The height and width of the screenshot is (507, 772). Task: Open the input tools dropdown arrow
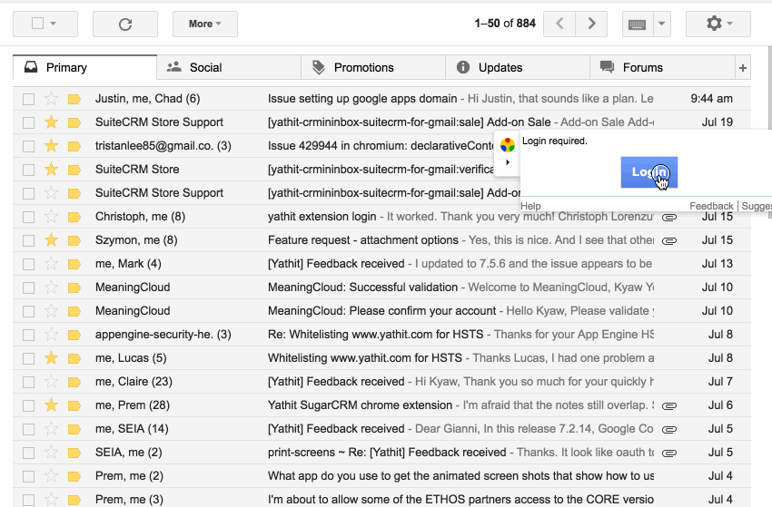click(x=662, y=24)
